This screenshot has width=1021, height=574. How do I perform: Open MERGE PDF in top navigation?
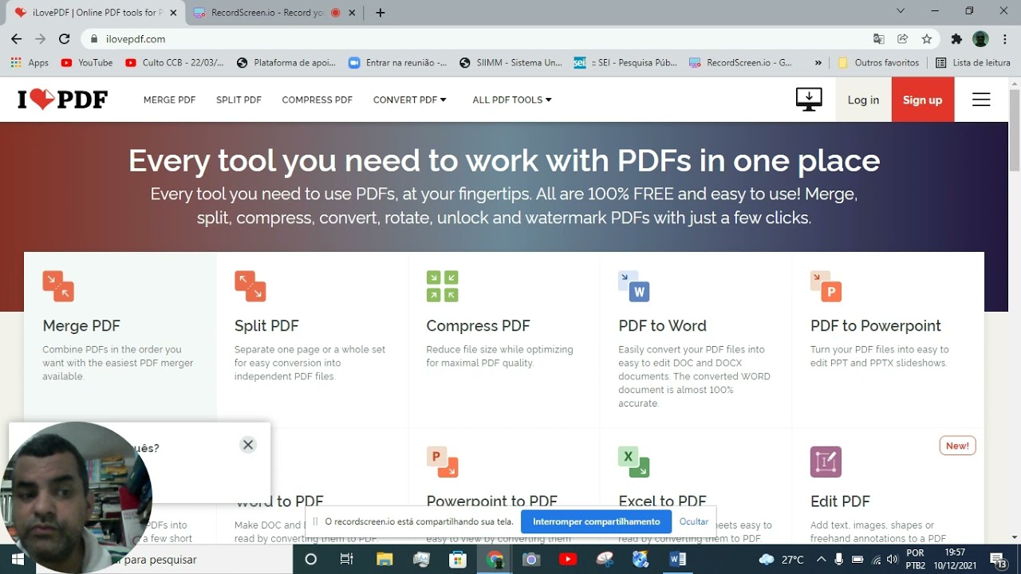[169, 100]
